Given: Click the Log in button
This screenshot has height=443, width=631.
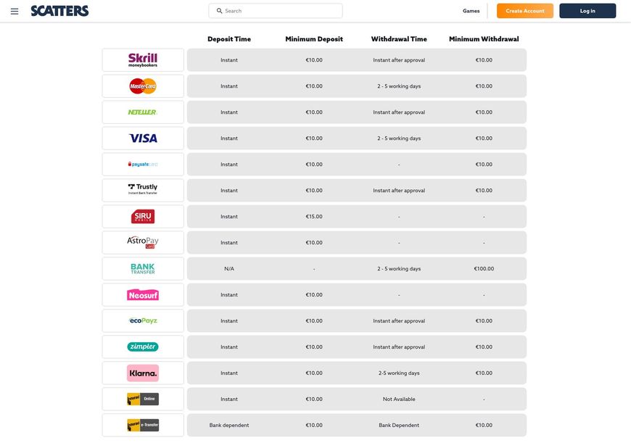Looking at the screenshot, I should coord(587,11).
